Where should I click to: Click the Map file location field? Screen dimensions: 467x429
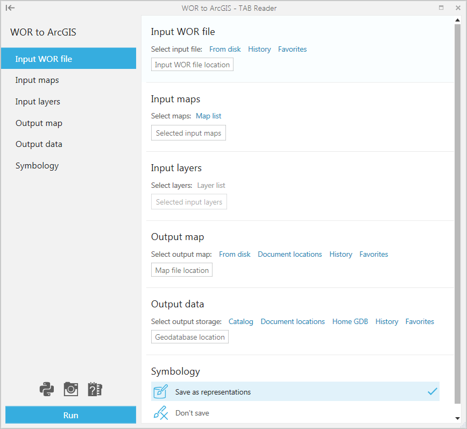click(182, 270)
